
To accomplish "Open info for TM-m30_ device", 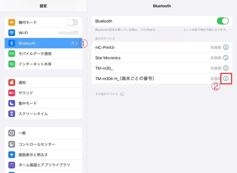I will [x=226, y=68].
